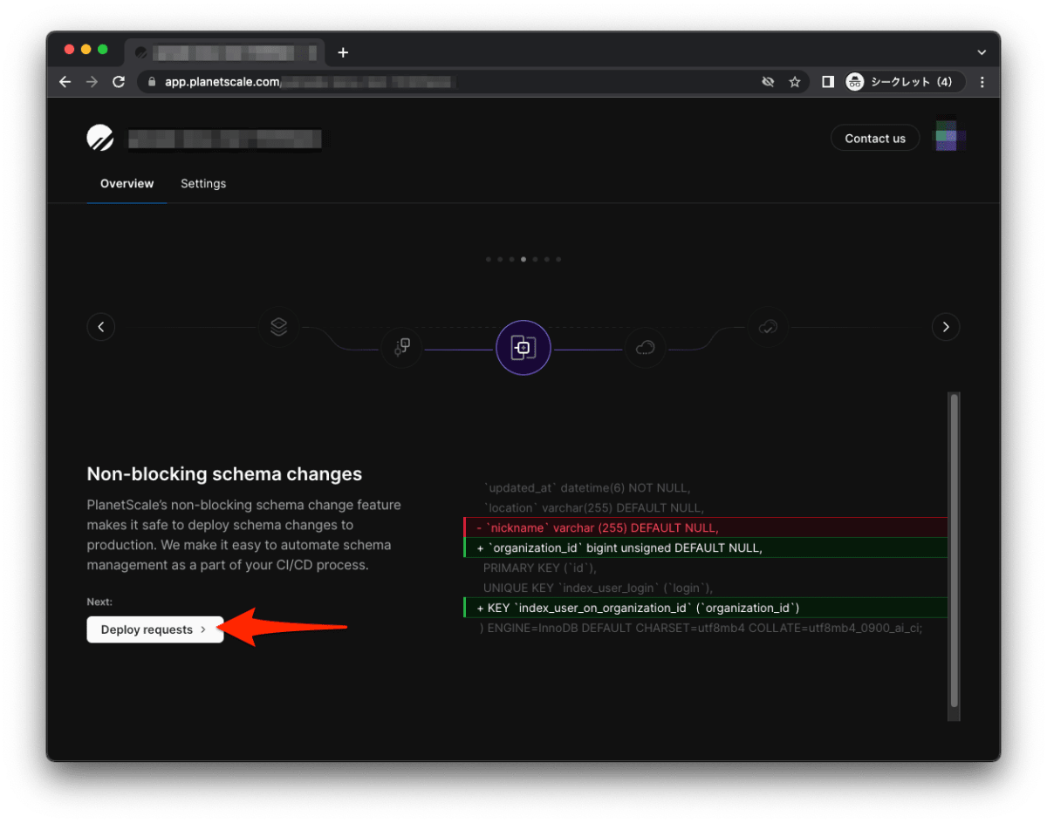This screenshot has height=823, width=1047.
Task: Select the branching step icon
Action: [402, 348]
